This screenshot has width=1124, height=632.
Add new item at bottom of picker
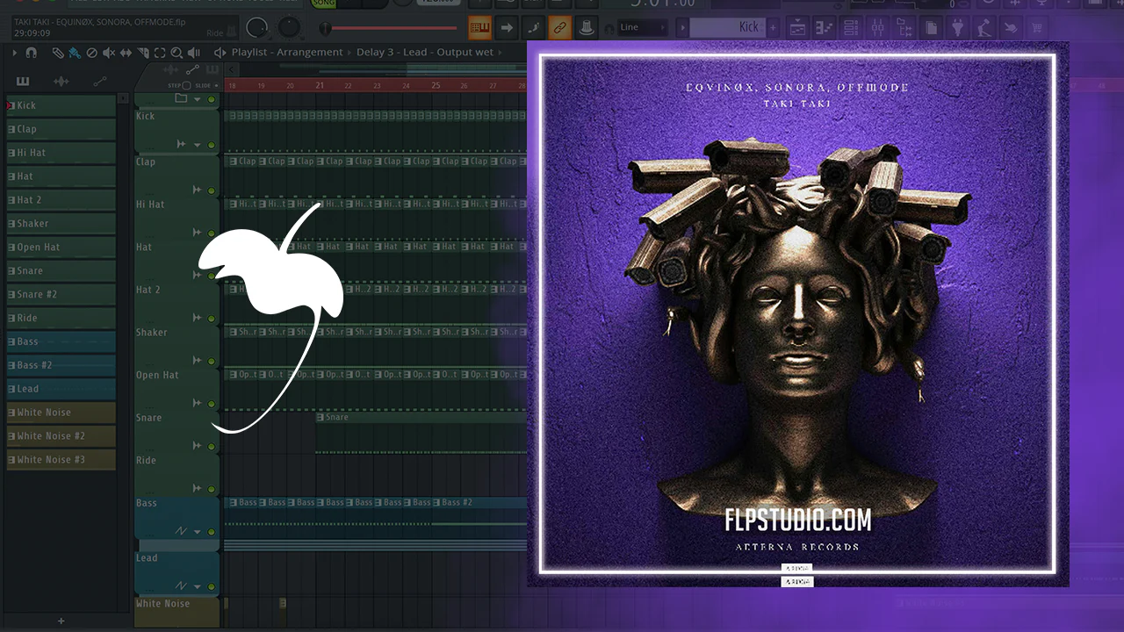[x=61, y=621]
